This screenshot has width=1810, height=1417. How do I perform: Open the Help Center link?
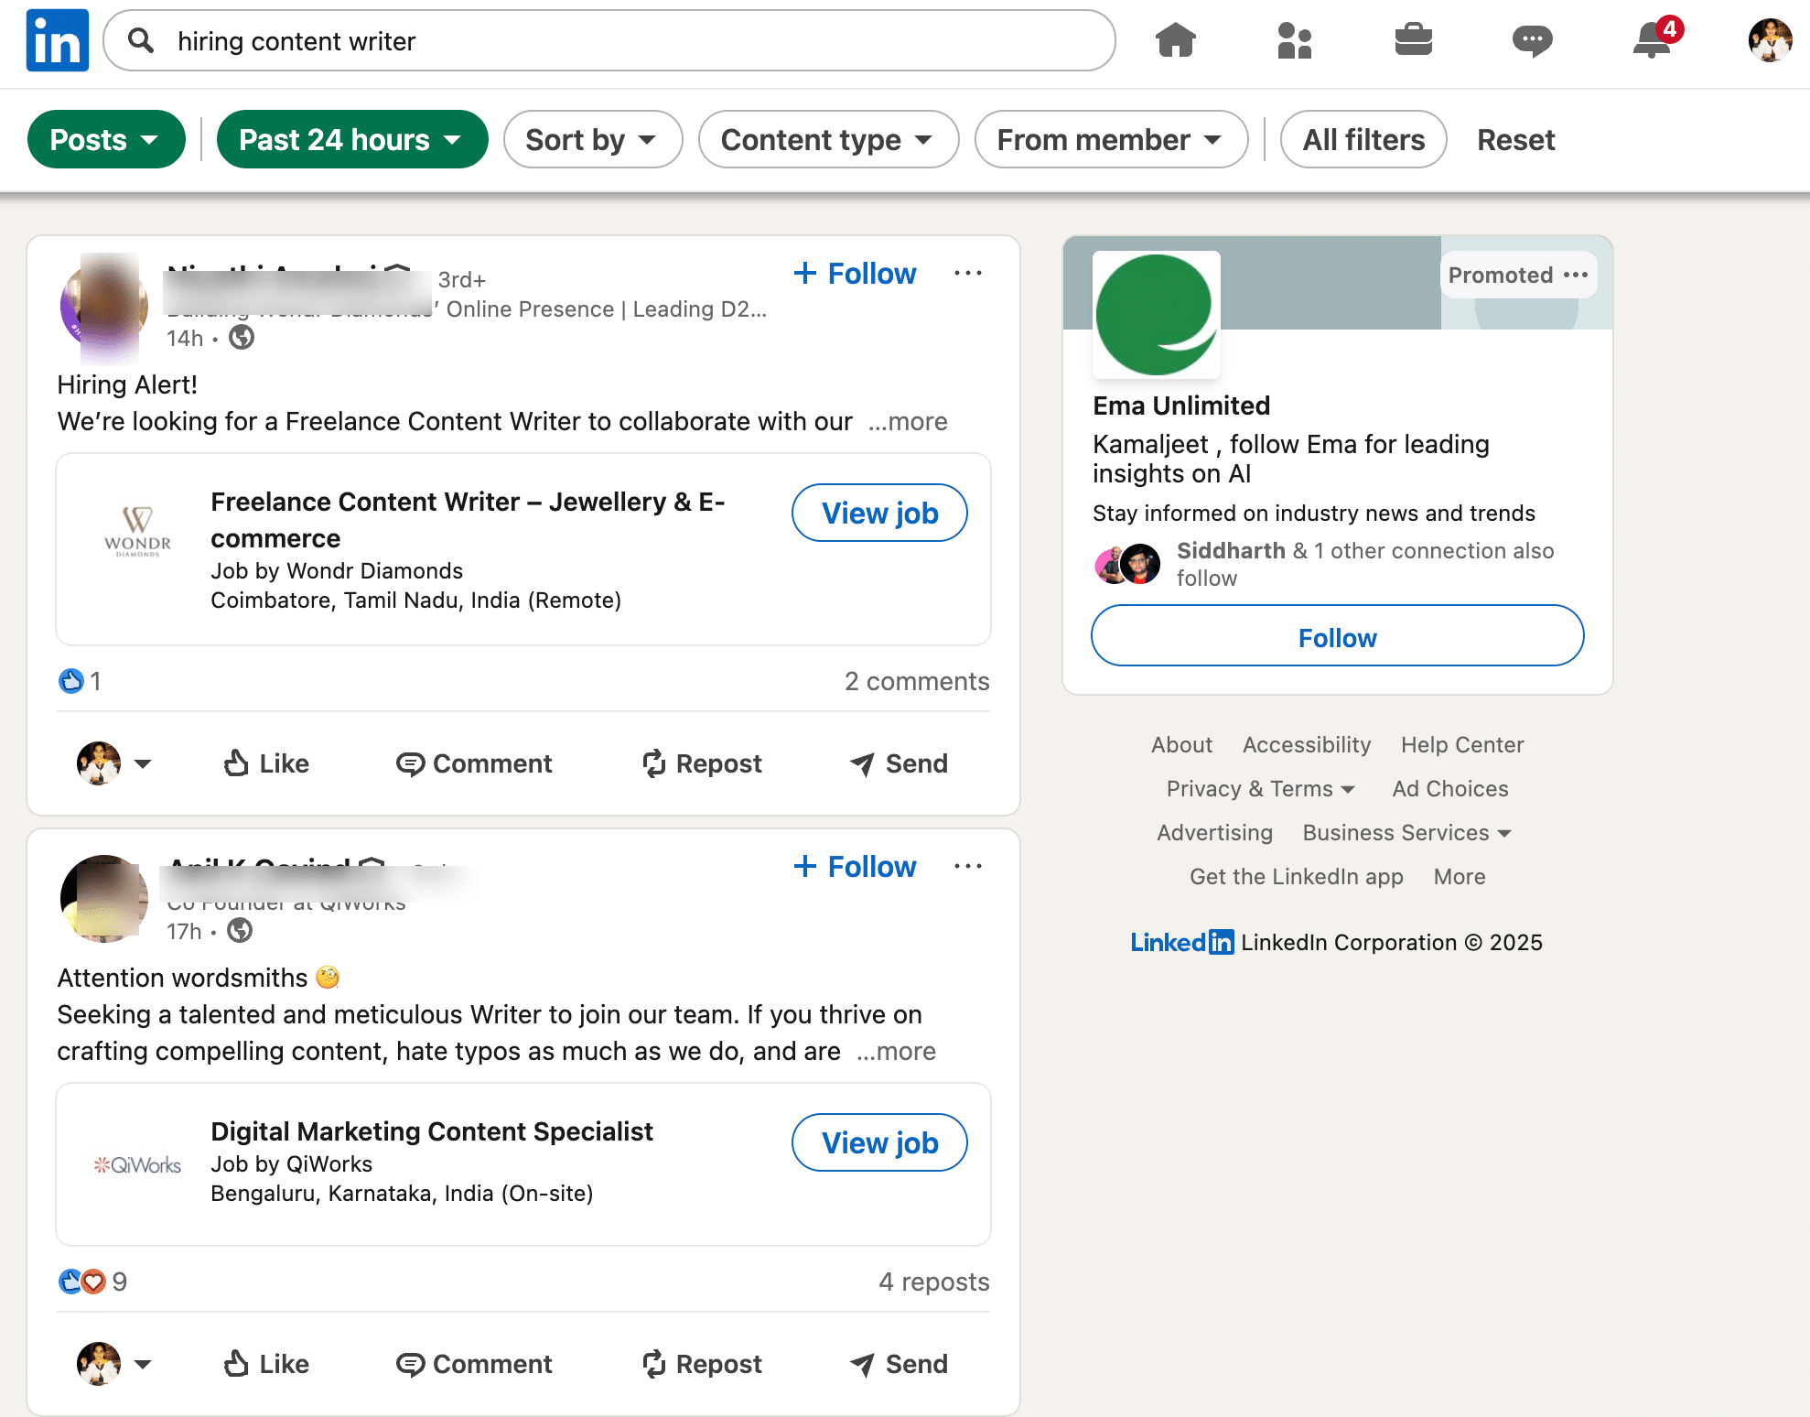pos(1460,744)
